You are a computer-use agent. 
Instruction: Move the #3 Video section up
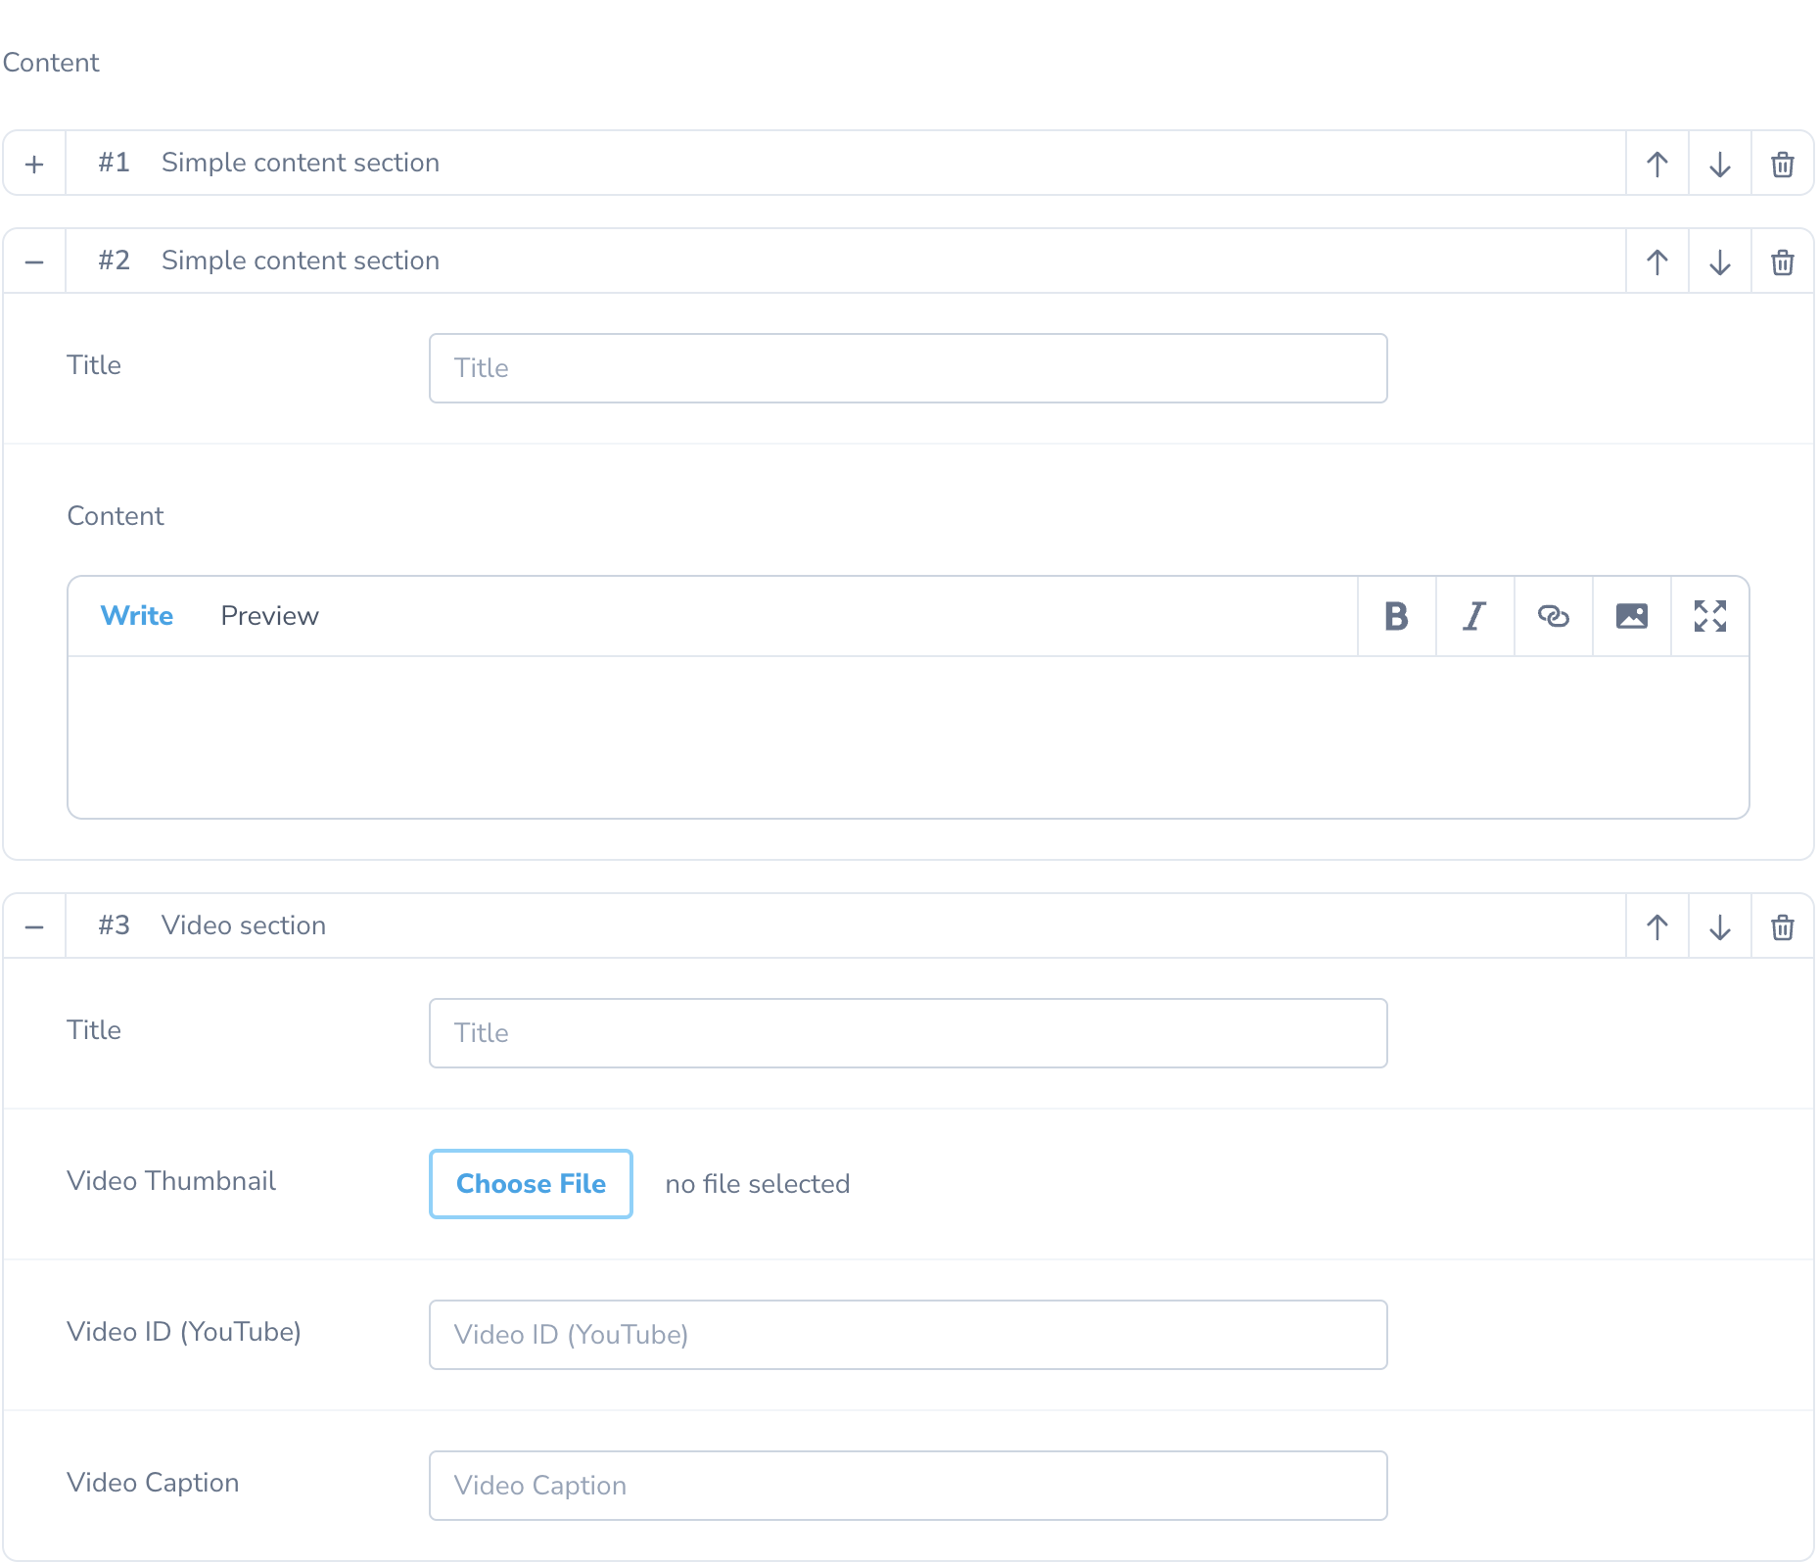pos(1656,925)
